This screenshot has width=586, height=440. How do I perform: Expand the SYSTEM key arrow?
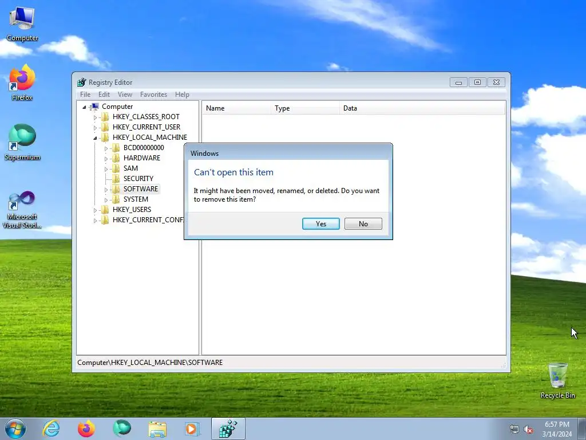point(106,200)
